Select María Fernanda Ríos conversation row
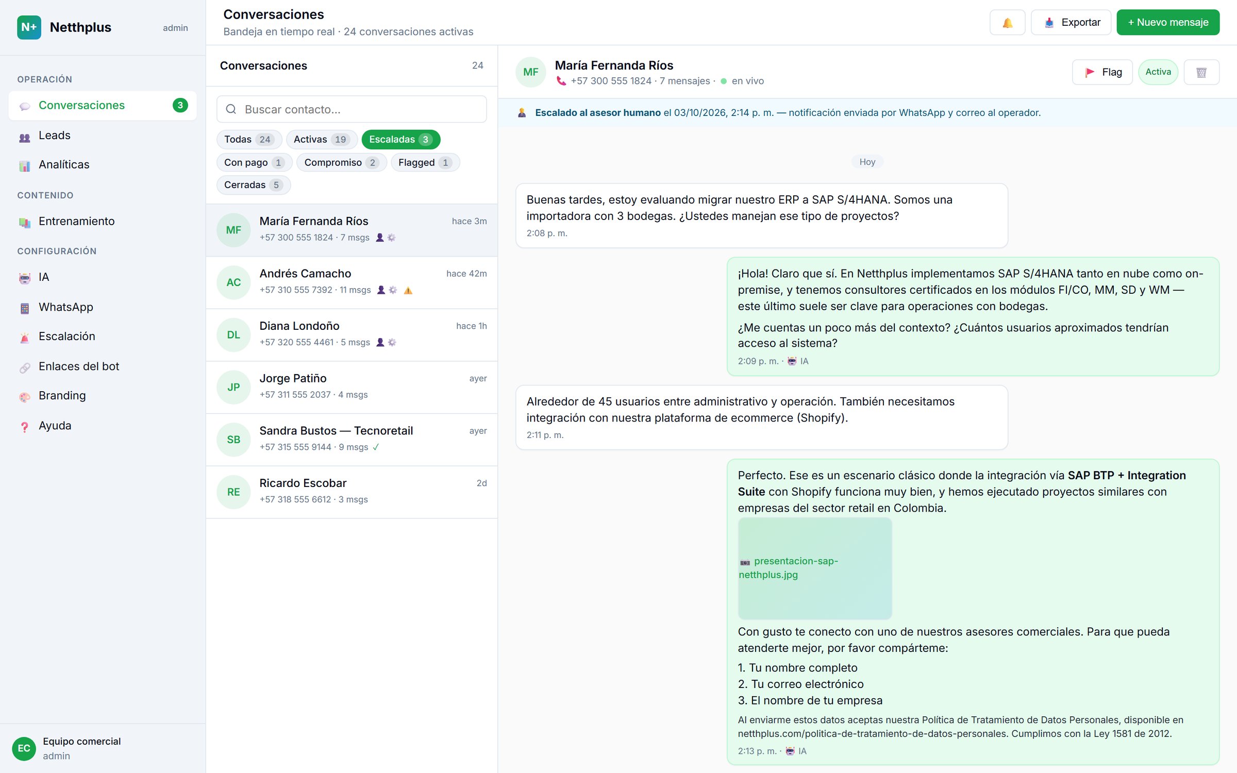 point(352,230)
